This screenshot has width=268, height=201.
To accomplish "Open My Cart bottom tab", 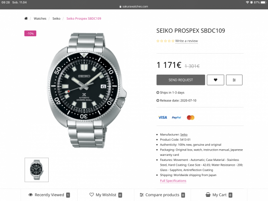I will (219, 195).
